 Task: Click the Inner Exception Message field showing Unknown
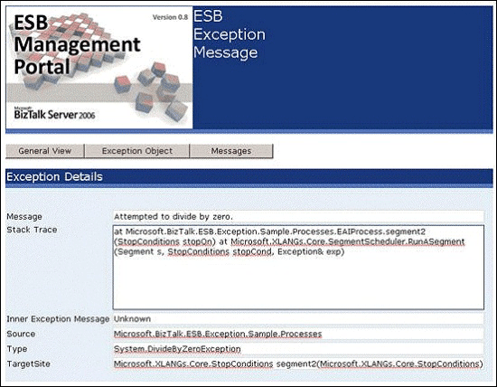[298, 319]
